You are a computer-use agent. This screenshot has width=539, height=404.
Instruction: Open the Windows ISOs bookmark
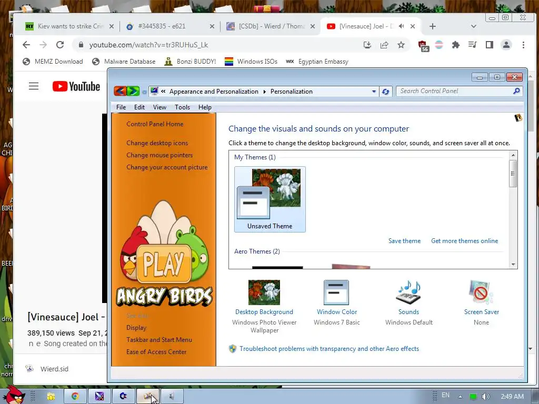click(251, 62)
